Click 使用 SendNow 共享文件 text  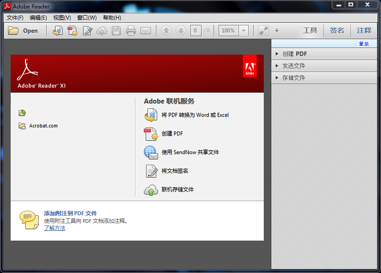coord(190,152)
